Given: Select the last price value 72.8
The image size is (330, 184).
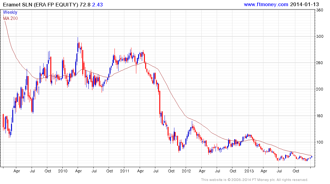Looking at the screenshot, I should click(x=85, y=5).
